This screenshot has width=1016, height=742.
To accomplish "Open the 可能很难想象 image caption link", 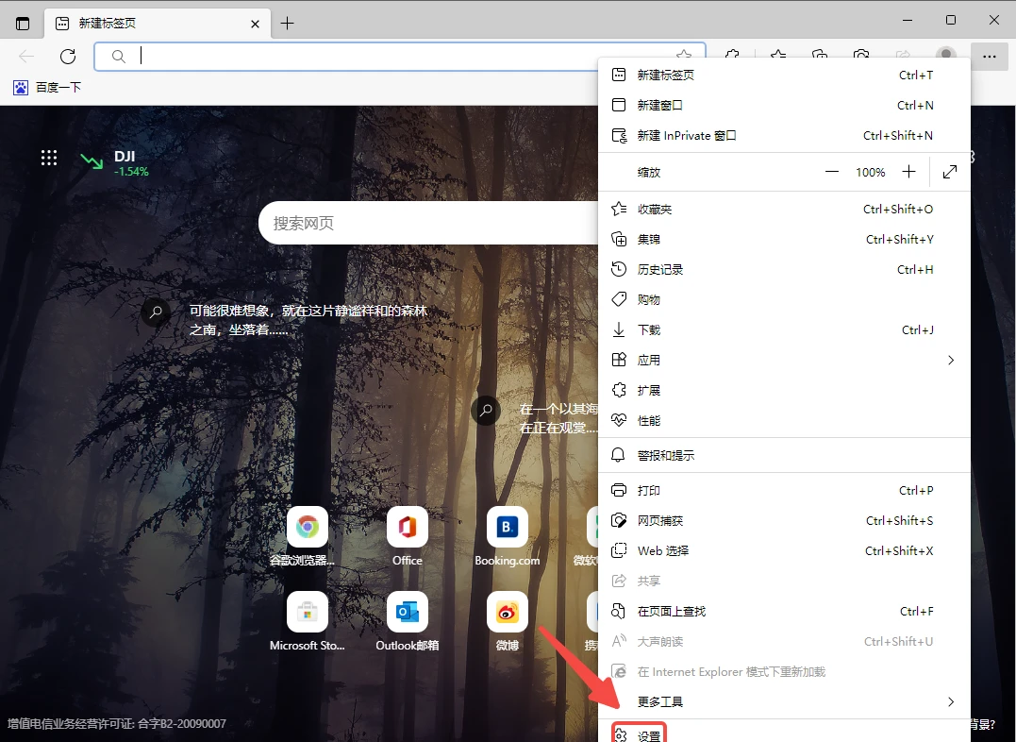I will pyautogui.click(x=308, y=320).
